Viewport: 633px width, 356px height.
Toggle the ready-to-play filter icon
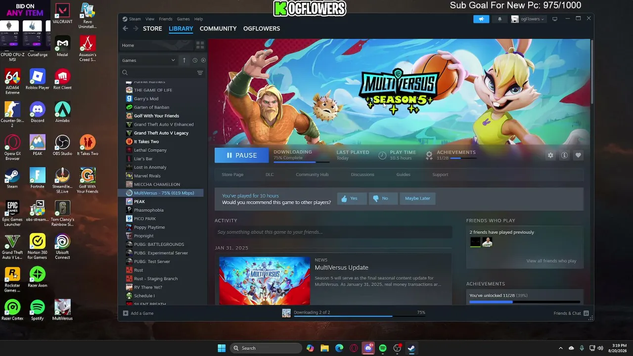click(203, 60)
